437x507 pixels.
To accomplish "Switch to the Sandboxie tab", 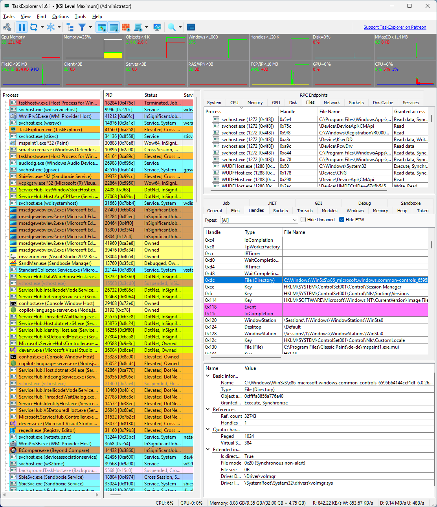I will pos(410,203).
